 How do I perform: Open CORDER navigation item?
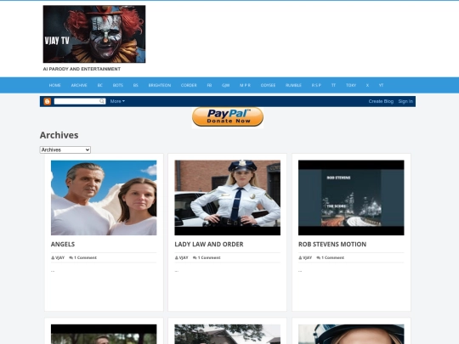point(189,86)
